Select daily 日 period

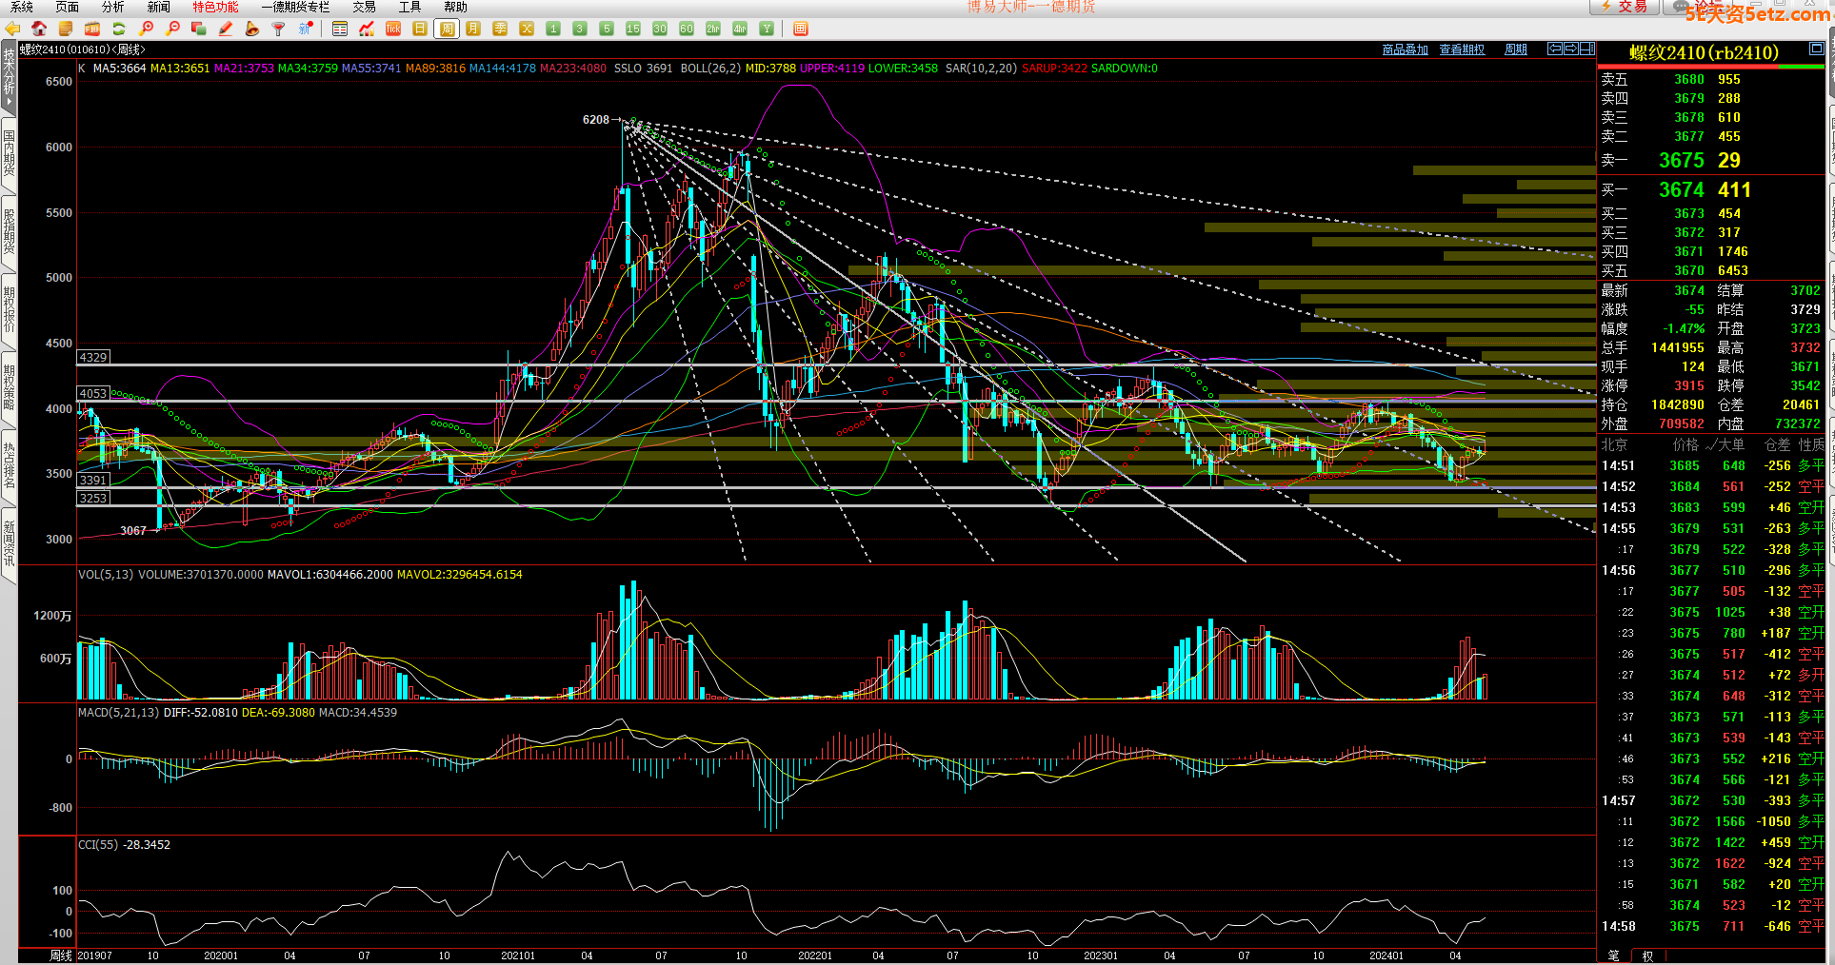click(420, 29)
